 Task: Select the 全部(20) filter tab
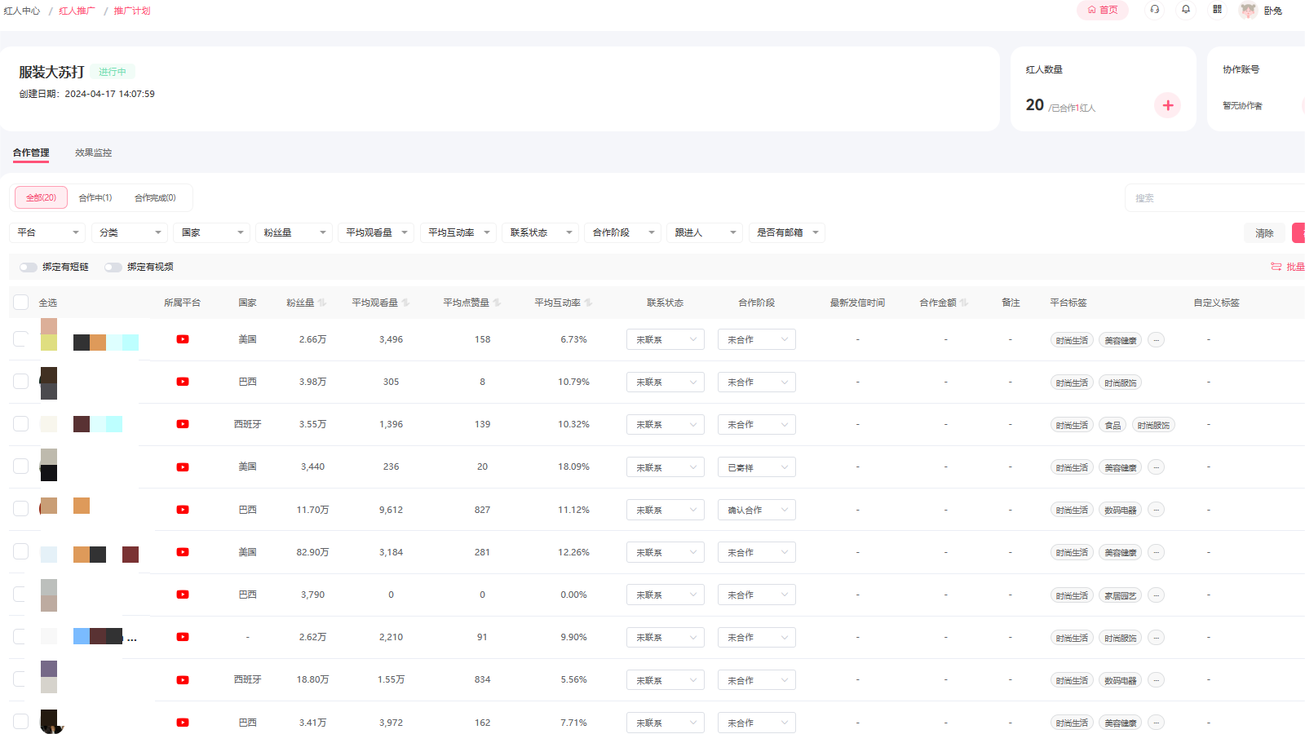click(41, 197)
